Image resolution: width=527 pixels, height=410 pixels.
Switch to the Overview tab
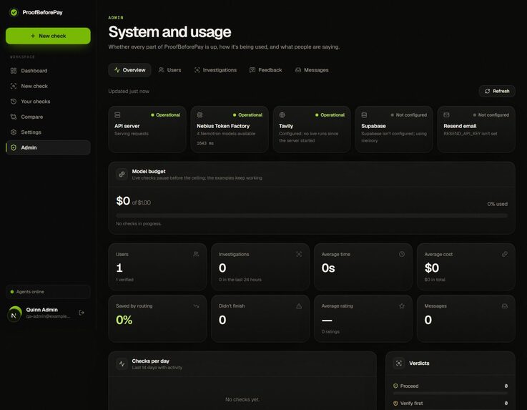pos(129,70)
